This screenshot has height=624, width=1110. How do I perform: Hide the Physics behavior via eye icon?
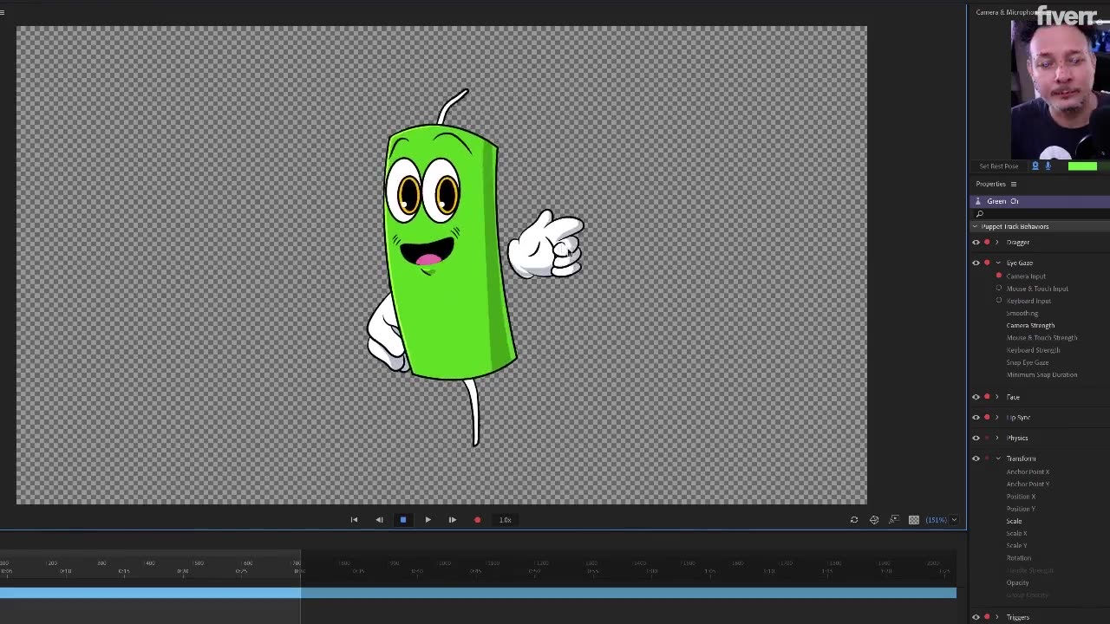[976, 438]
